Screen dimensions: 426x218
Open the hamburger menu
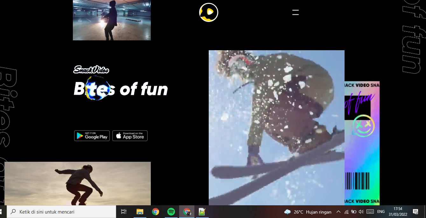click(x=296, y=12)
